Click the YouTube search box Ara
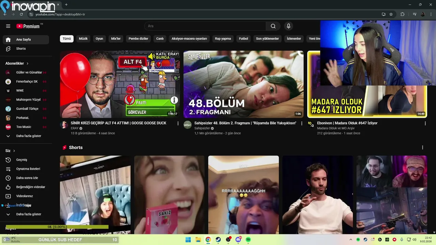Viewport: 436px width, 245px height. (205, 26)
